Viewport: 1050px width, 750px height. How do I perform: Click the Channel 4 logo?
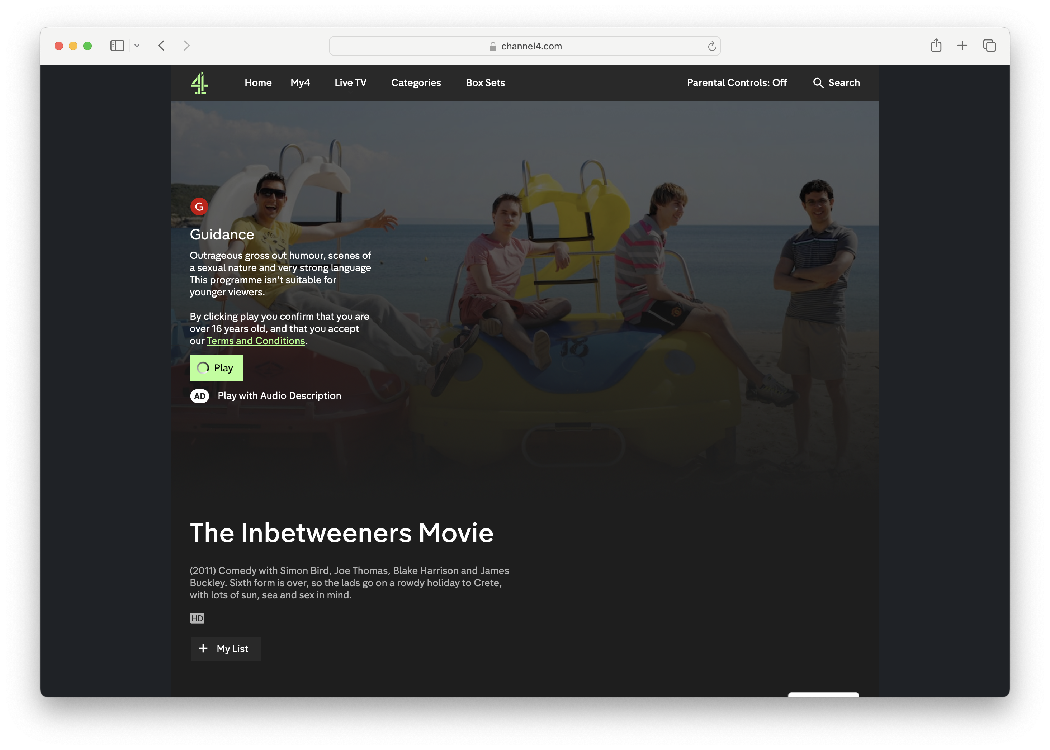click(199, 83)
